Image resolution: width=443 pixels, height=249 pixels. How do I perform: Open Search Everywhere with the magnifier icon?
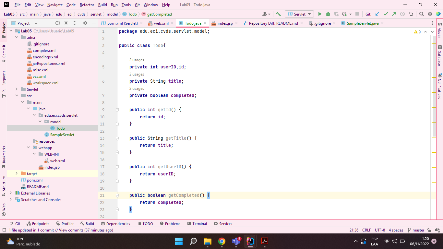pyautogui.click(x=421, y=14)
